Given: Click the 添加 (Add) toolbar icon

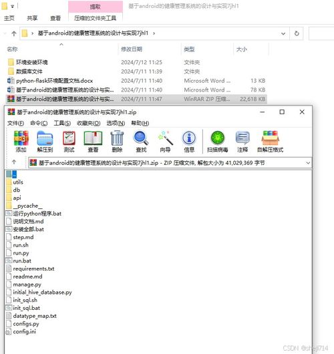Looking at the screenshot, I should click(x=21, y=142).
